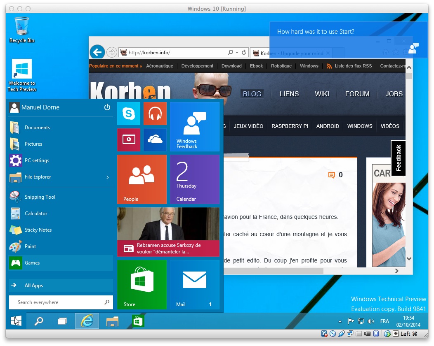Launch Paint
Viewport: 434px width, 346px height.
pos(61,246)
